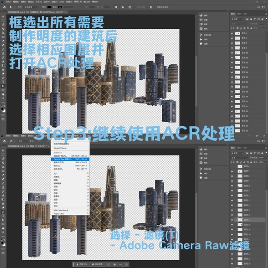268x268 pixels.
Task: Show hidden 图层 6 in lower Layers panel
Action: tap(232, 166)
